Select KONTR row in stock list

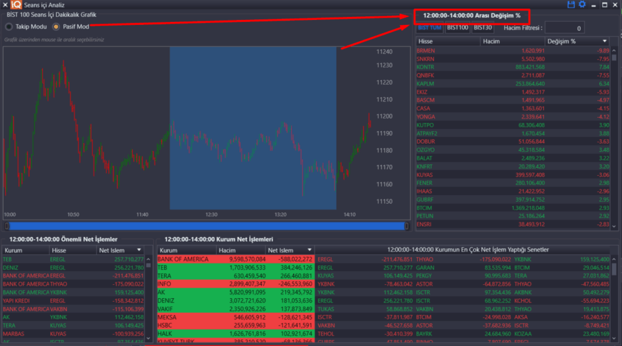[x=513, y=67]
